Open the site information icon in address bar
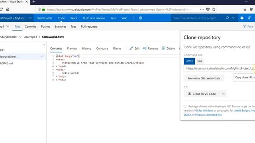 click(39, 10)
